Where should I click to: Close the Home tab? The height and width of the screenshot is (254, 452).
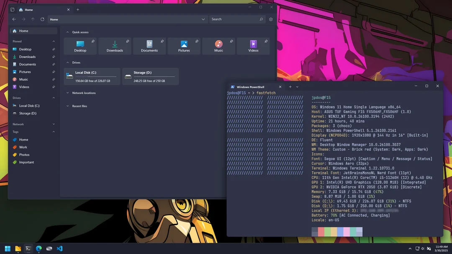(x=68, y=10)
